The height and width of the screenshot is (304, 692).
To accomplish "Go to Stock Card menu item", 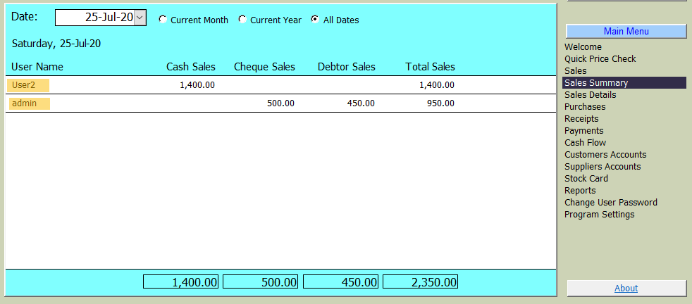I will 586,179.
